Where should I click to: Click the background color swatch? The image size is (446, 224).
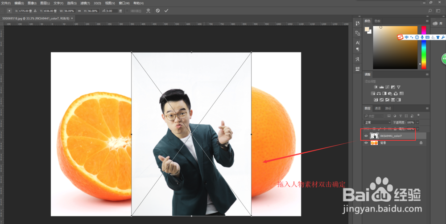point(369,32)
